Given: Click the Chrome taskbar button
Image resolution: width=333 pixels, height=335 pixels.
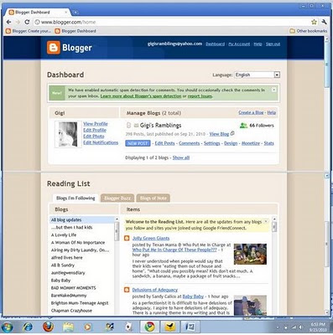Looking at the screenshot, I should coord(149,327).
